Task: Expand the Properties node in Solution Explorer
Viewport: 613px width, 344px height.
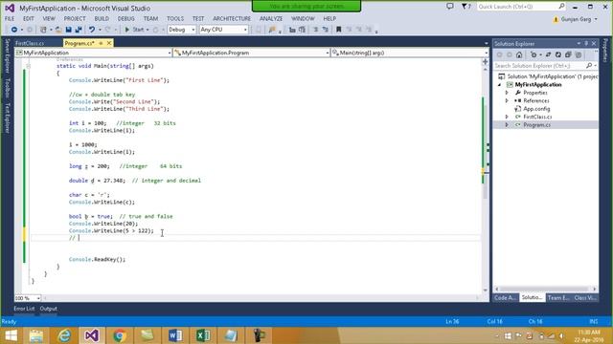Action: point(507,93)
